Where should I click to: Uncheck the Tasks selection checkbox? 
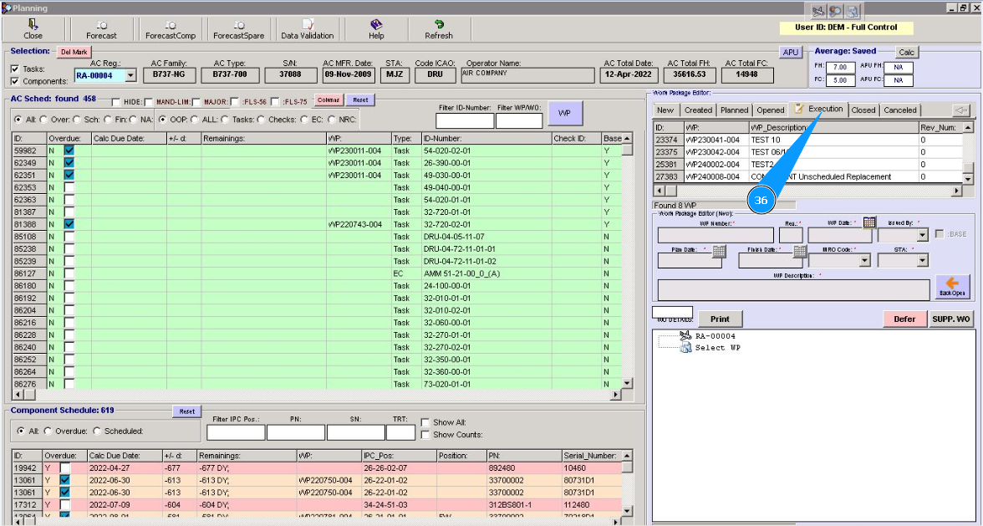[15, 69]
